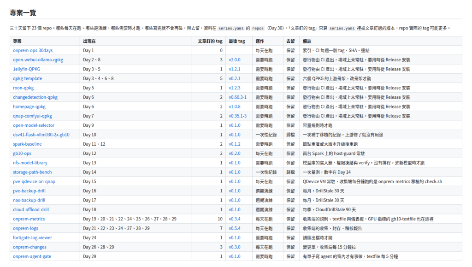Open v0.1.0 tag in storage-path-bench row
This screenshot has width=472, height=267.
235,172
